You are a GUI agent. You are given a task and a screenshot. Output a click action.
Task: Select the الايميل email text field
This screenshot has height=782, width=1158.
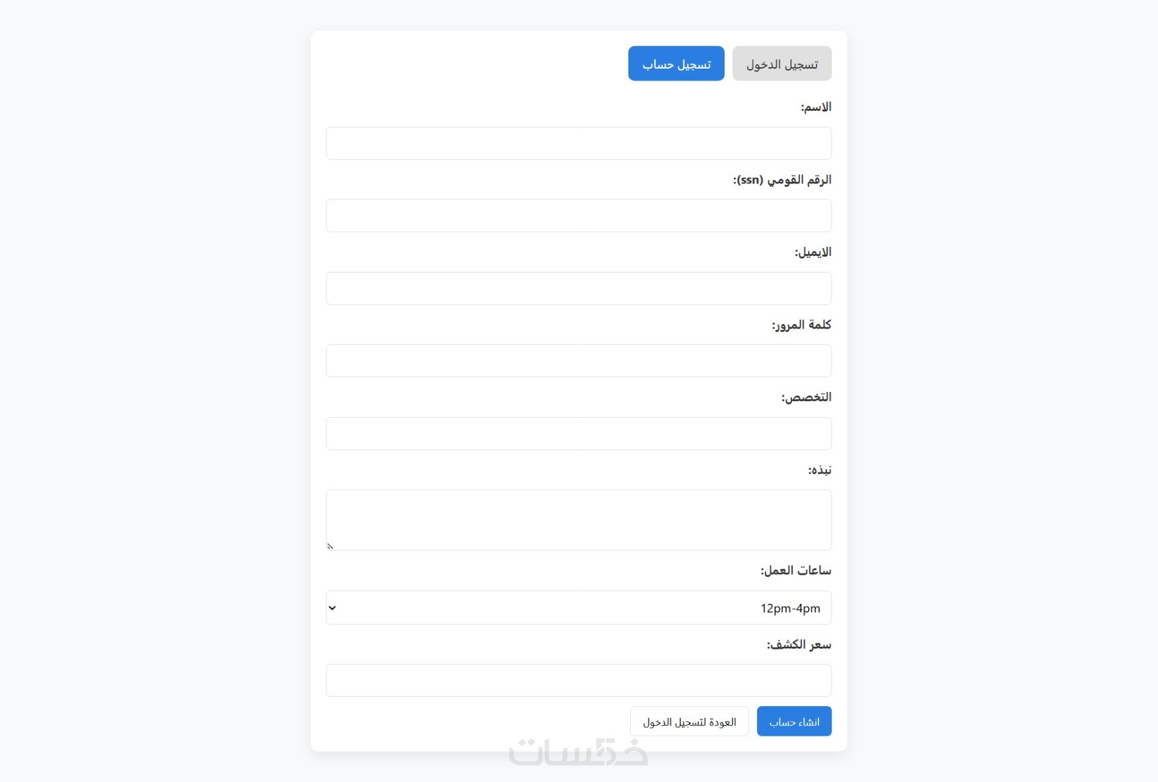(579, 288)
